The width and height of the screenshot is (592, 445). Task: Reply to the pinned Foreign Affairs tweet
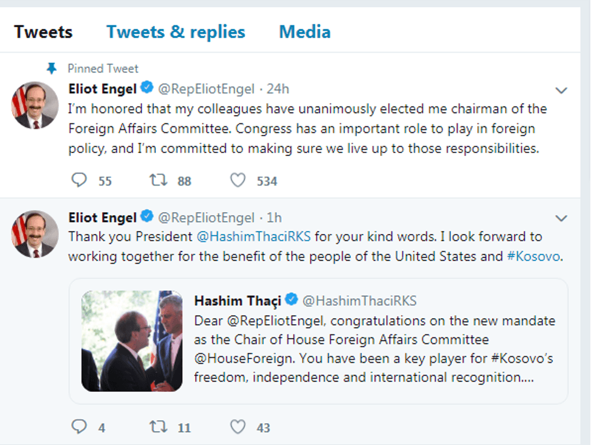tap(80, 180)
